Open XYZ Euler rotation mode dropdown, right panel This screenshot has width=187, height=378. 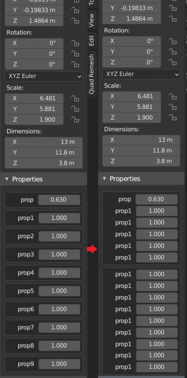pos(142,74)
